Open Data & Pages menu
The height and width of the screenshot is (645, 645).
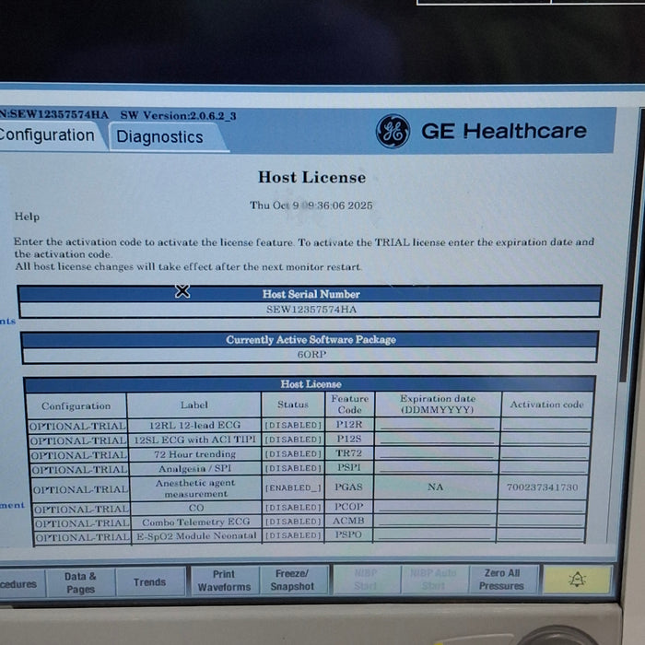click(80, 582)
